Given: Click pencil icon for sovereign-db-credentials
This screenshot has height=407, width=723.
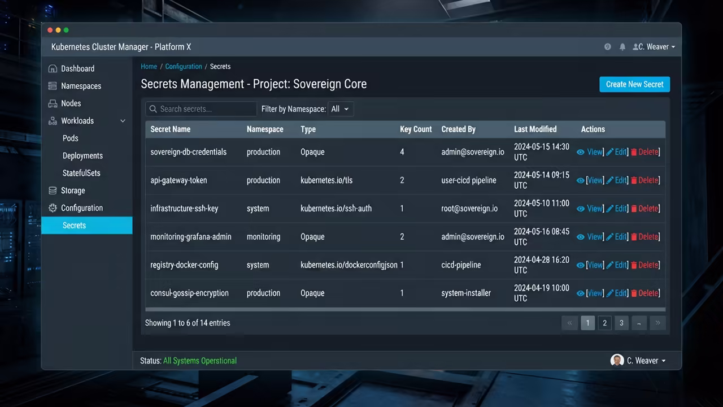Looking at the screenshot, I should (610, 152).
